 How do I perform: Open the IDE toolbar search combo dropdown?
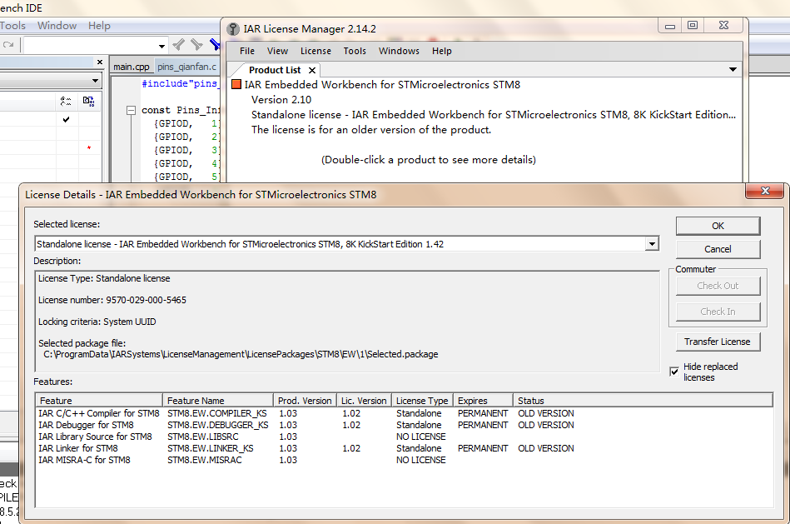click(x=161, y=46)
